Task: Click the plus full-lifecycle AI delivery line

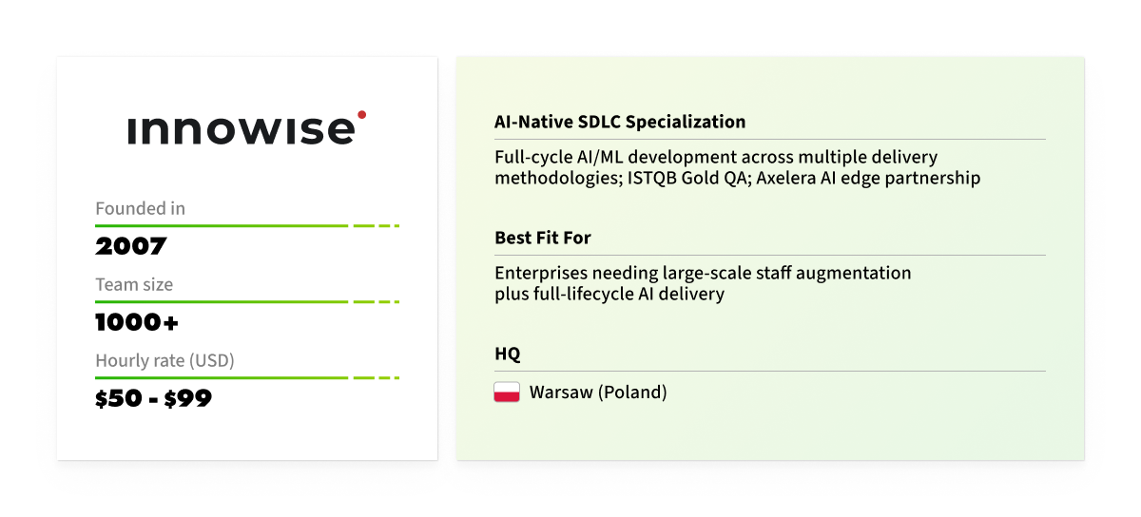Action: (x=609, y=295)
